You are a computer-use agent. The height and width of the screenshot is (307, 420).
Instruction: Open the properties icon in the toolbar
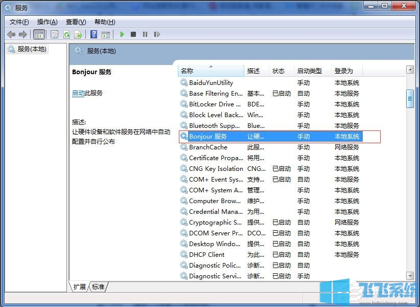tap(54, 34)
